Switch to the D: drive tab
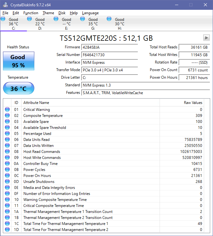This screenshot has width=213, height=236. [x=40, y=24]
